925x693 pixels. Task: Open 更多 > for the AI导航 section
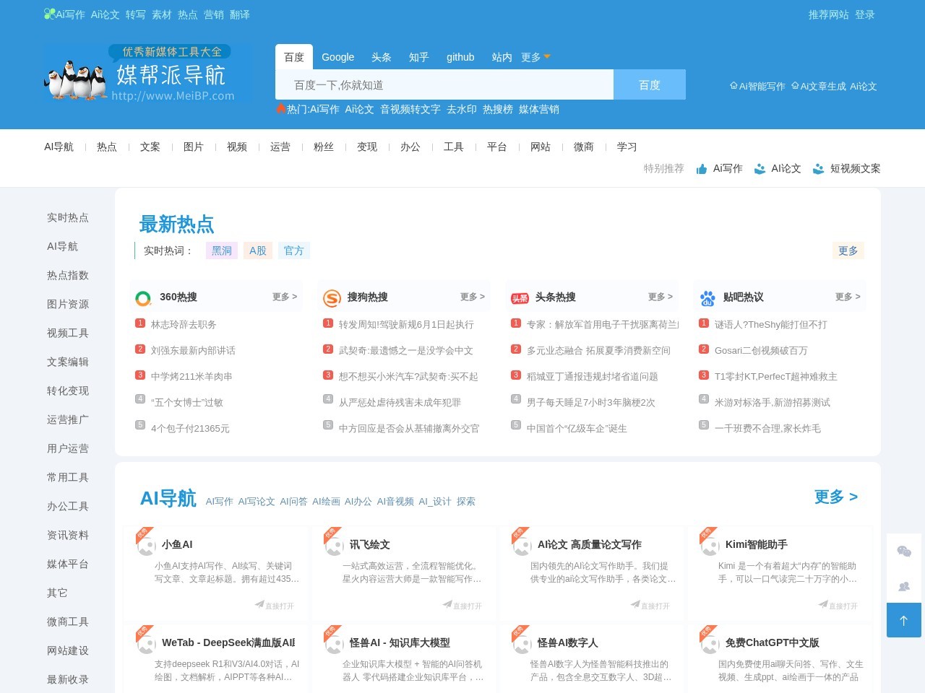tap(835, 497)
